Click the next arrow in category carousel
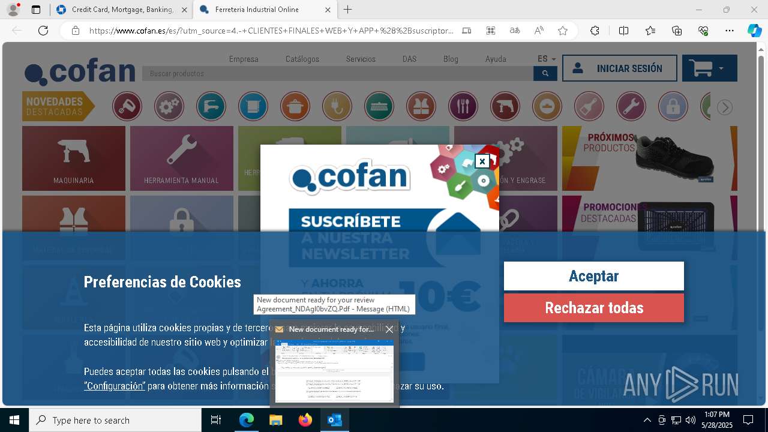Screen dimensions: 768x432 [x=725, y=107]
